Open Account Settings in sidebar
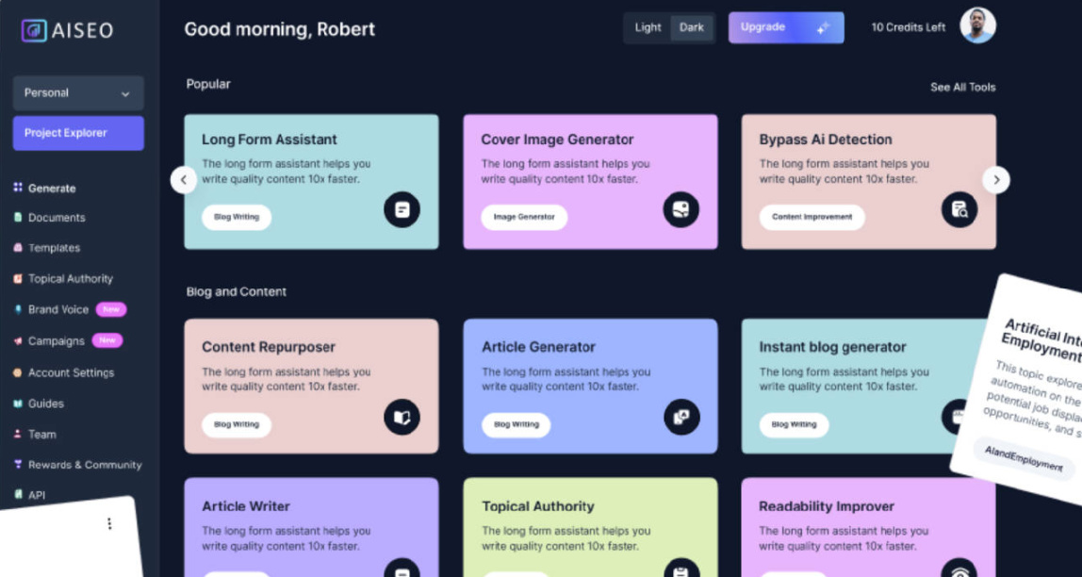1082x577 pixels. pyautogui.click(x=71, y=372)
